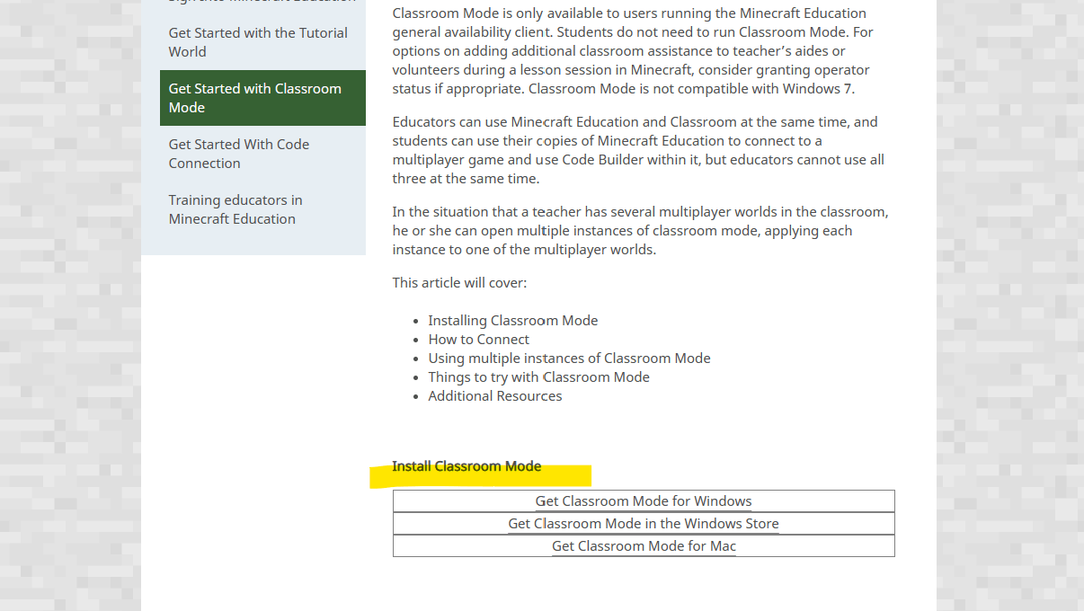The image size is (1084, 611).
Task: Click the 'How to Connect' bullet
Action: 479,340
